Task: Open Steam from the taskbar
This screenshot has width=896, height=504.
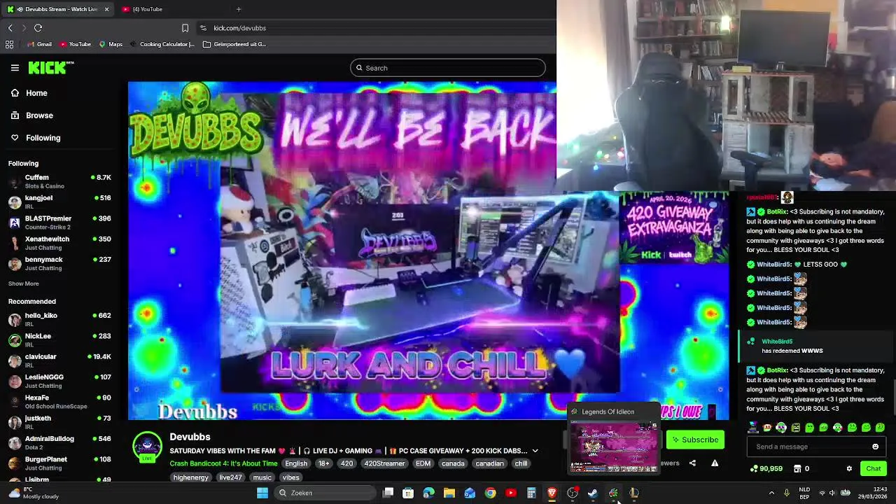Action: [593, 493]
